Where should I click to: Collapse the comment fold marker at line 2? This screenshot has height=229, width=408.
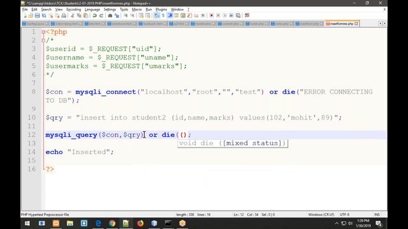tap(43, 41)
